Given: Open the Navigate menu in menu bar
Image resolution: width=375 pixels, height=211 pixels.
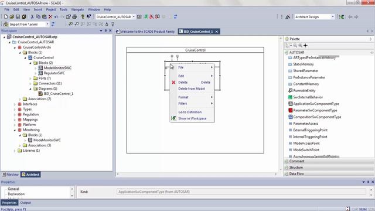Looking at the screenshot, I should (77, 9).
